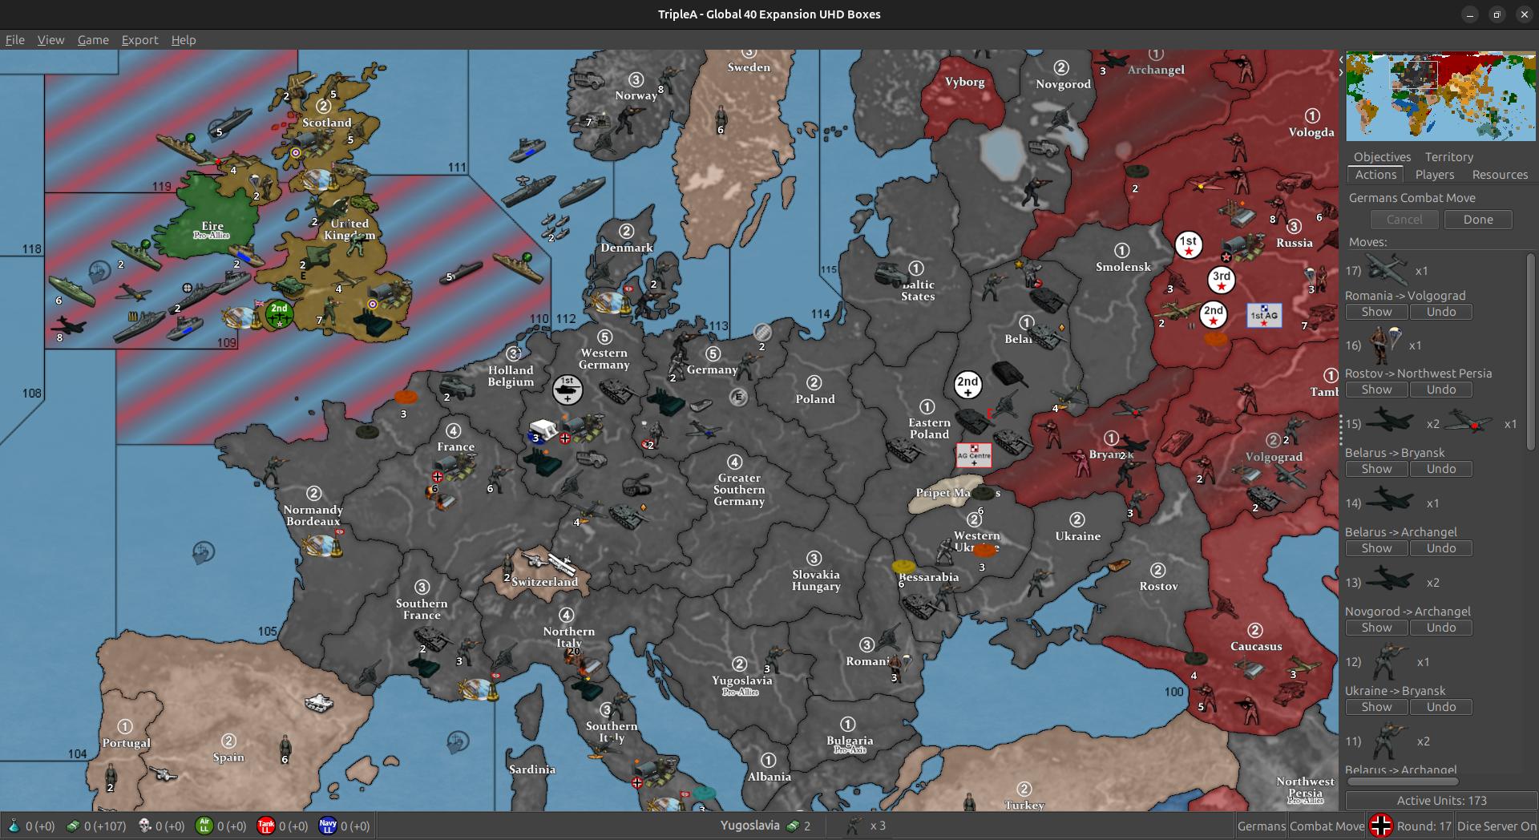Image resolution: width=1539 pixels, height=840 pixels.
Task: Click the PUs money icon showing +107
Action: (73, 826)
